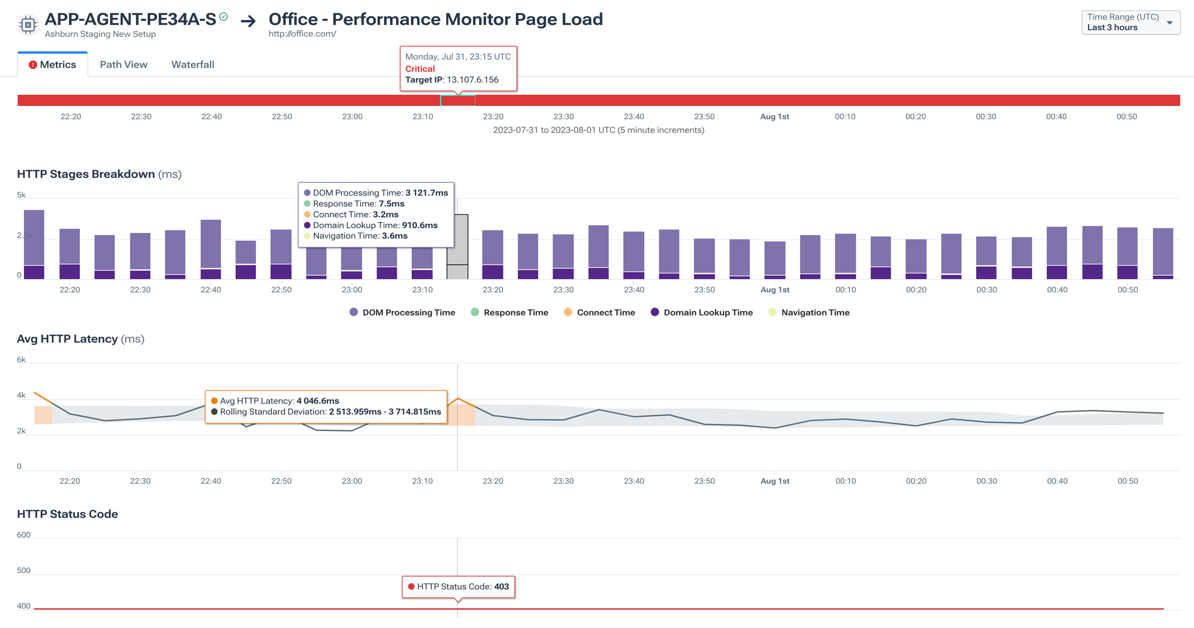
Task: Switch to the Path View tab
Action: [x=124, y=64]
